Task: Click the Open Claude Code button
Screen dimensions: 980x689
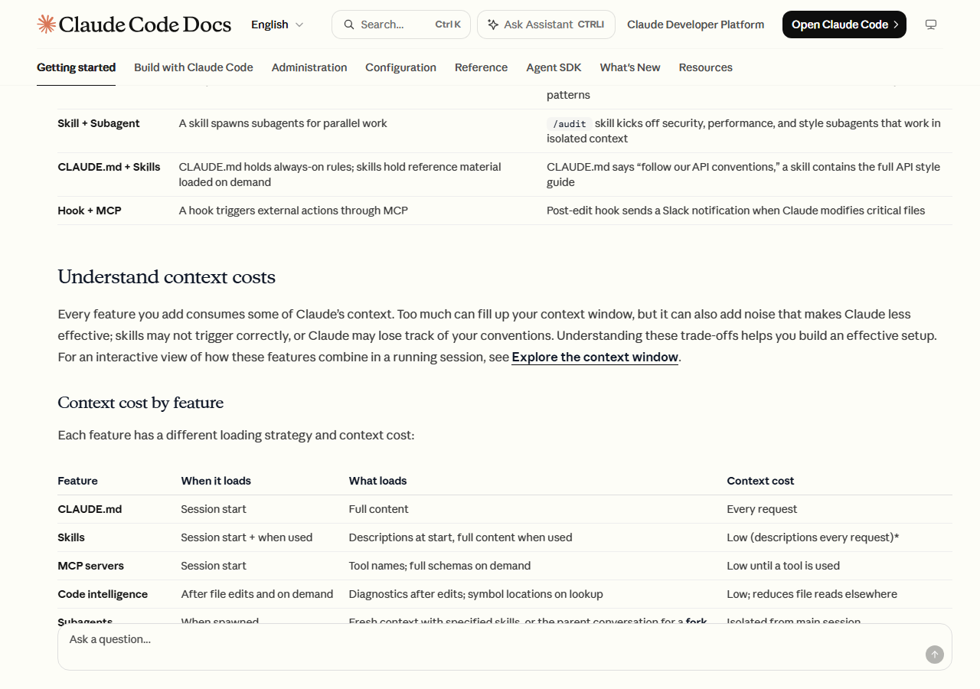Action: [844, 24]
